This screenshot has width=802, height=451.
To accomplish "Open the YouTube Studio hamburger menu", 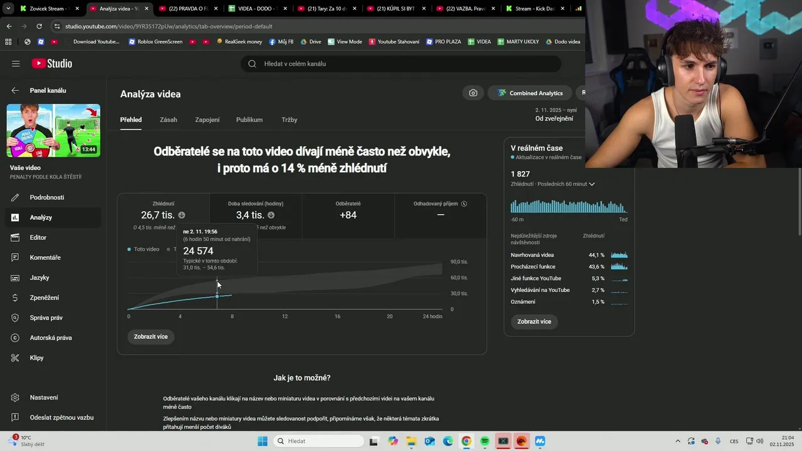I will coord(16,63).
